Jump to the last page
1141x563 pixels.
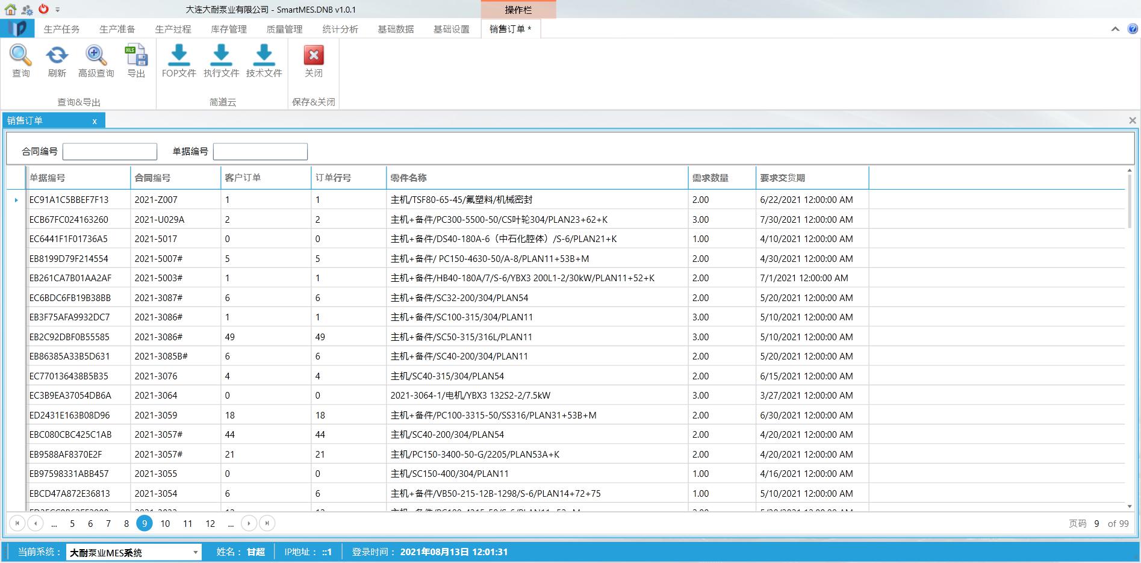coord(267,524)
